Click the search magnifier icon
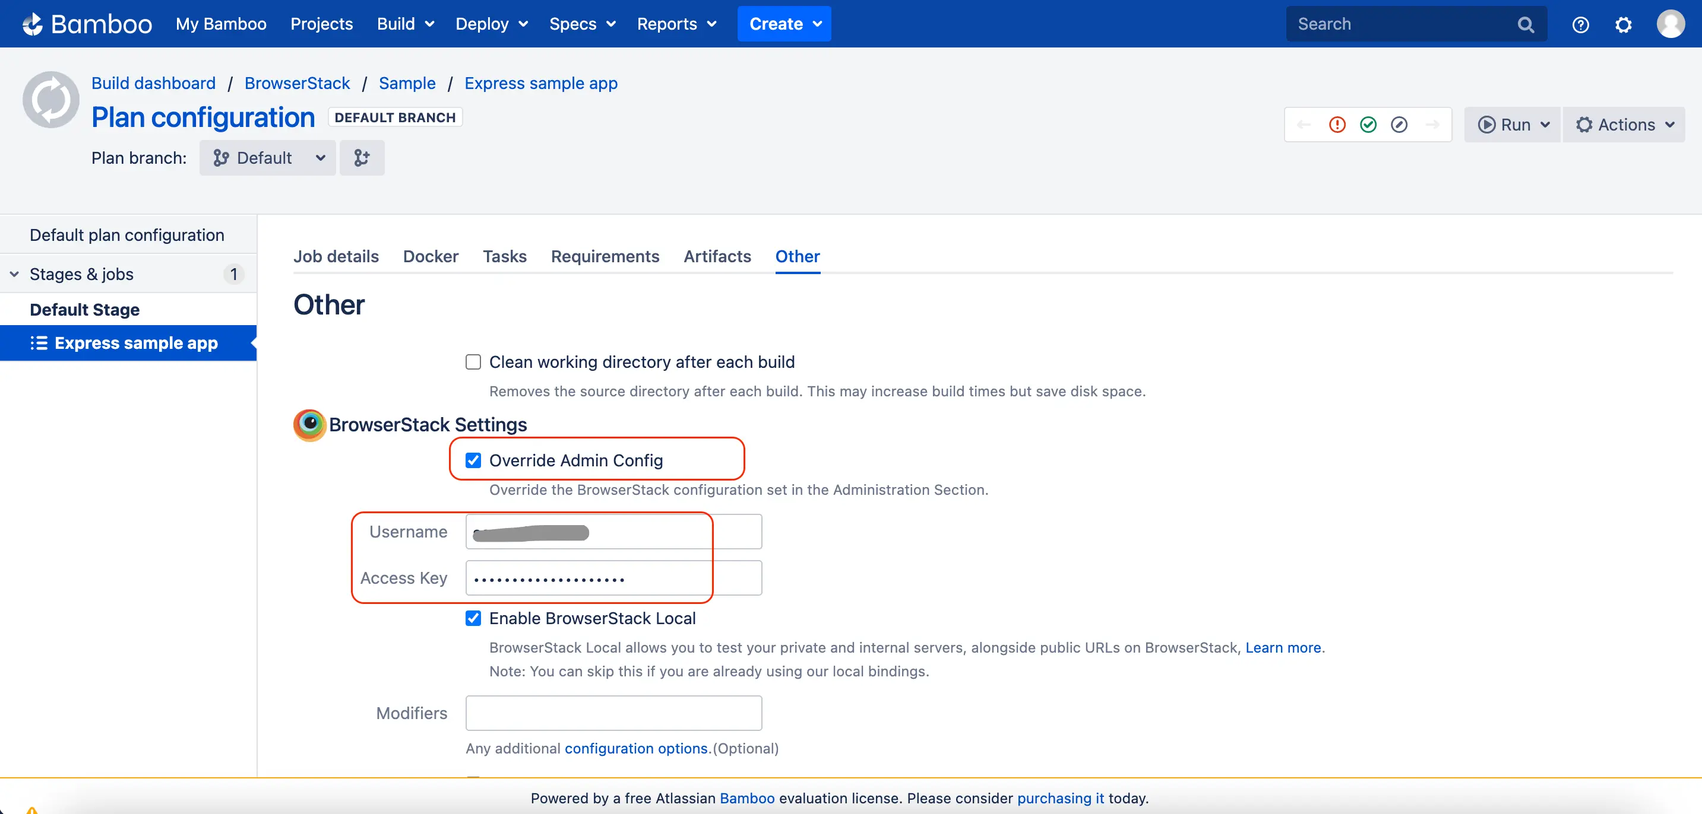This screenshot has height=814, width=1702. coord(1526,24)
